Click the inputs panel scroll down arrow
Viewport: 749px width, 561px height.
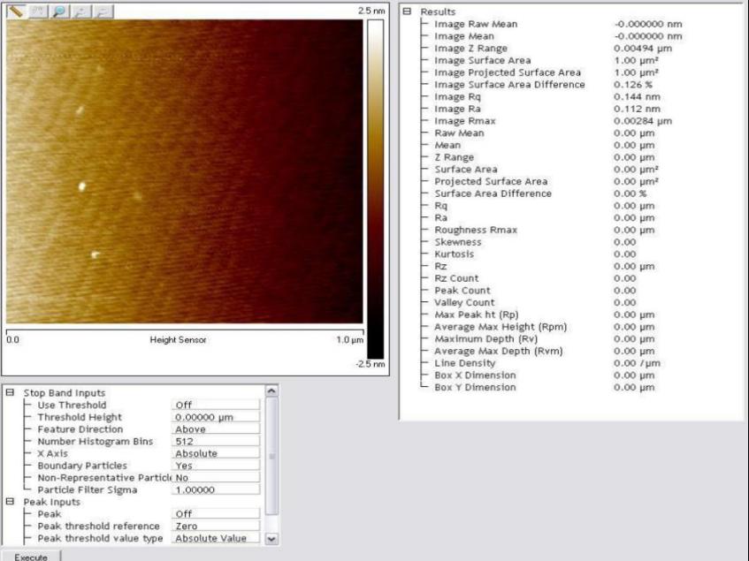pyautogui.click(x=271, y=538)
